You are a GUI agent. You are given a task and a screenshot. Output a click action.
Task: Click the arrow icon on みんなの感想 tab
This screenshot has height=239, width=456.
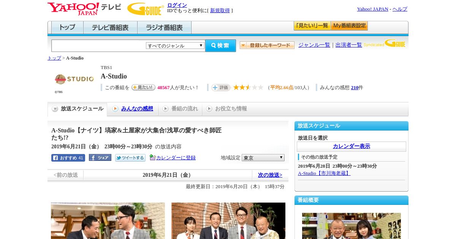point(116,109)
